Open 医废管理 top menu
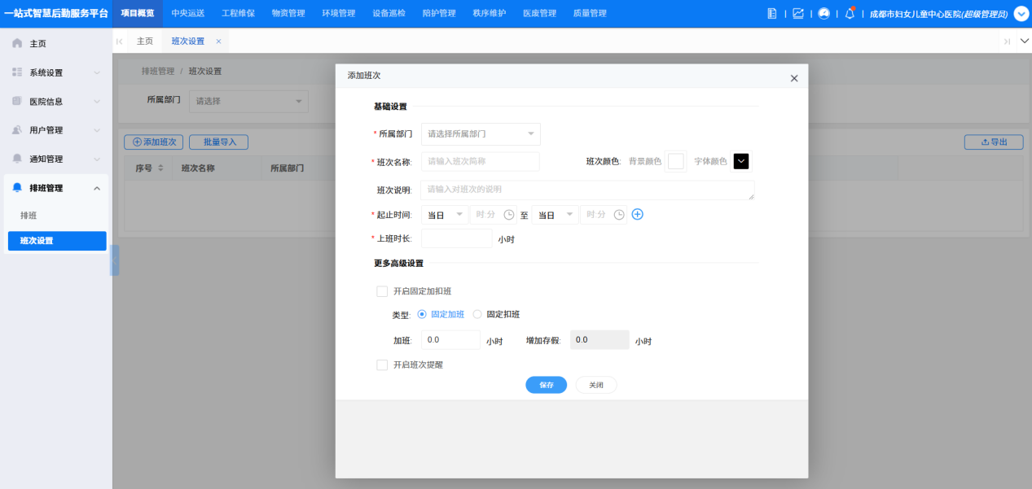 coord(539,13)
